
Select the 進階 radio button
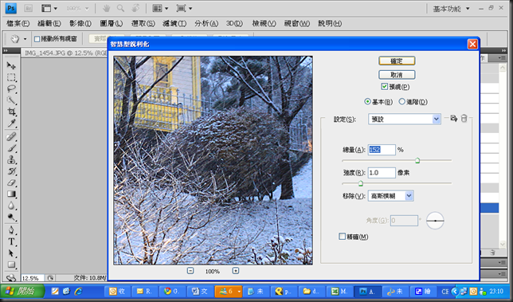coord(401,102)
